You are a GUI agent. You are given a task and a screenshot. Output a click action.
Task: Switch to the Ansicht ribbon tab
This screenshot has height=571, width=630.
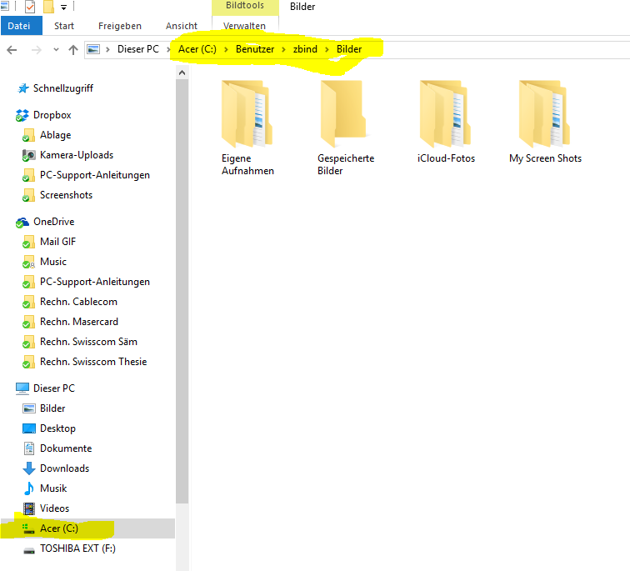click(x=181, y=26)
